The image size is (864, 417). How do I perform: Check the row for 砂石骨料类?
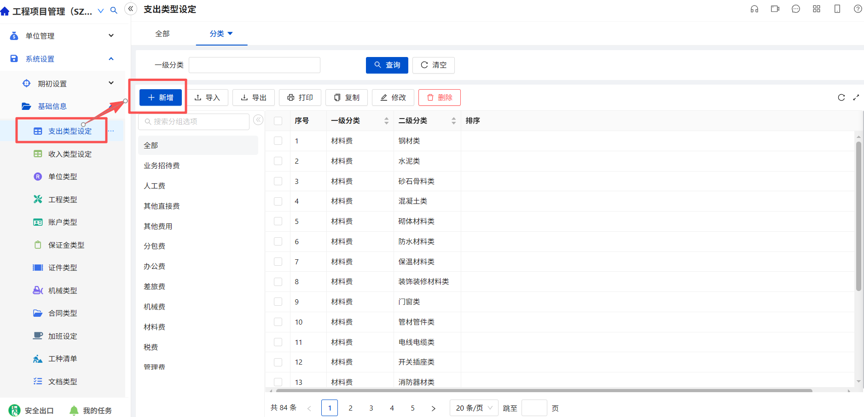pos(278,181)
